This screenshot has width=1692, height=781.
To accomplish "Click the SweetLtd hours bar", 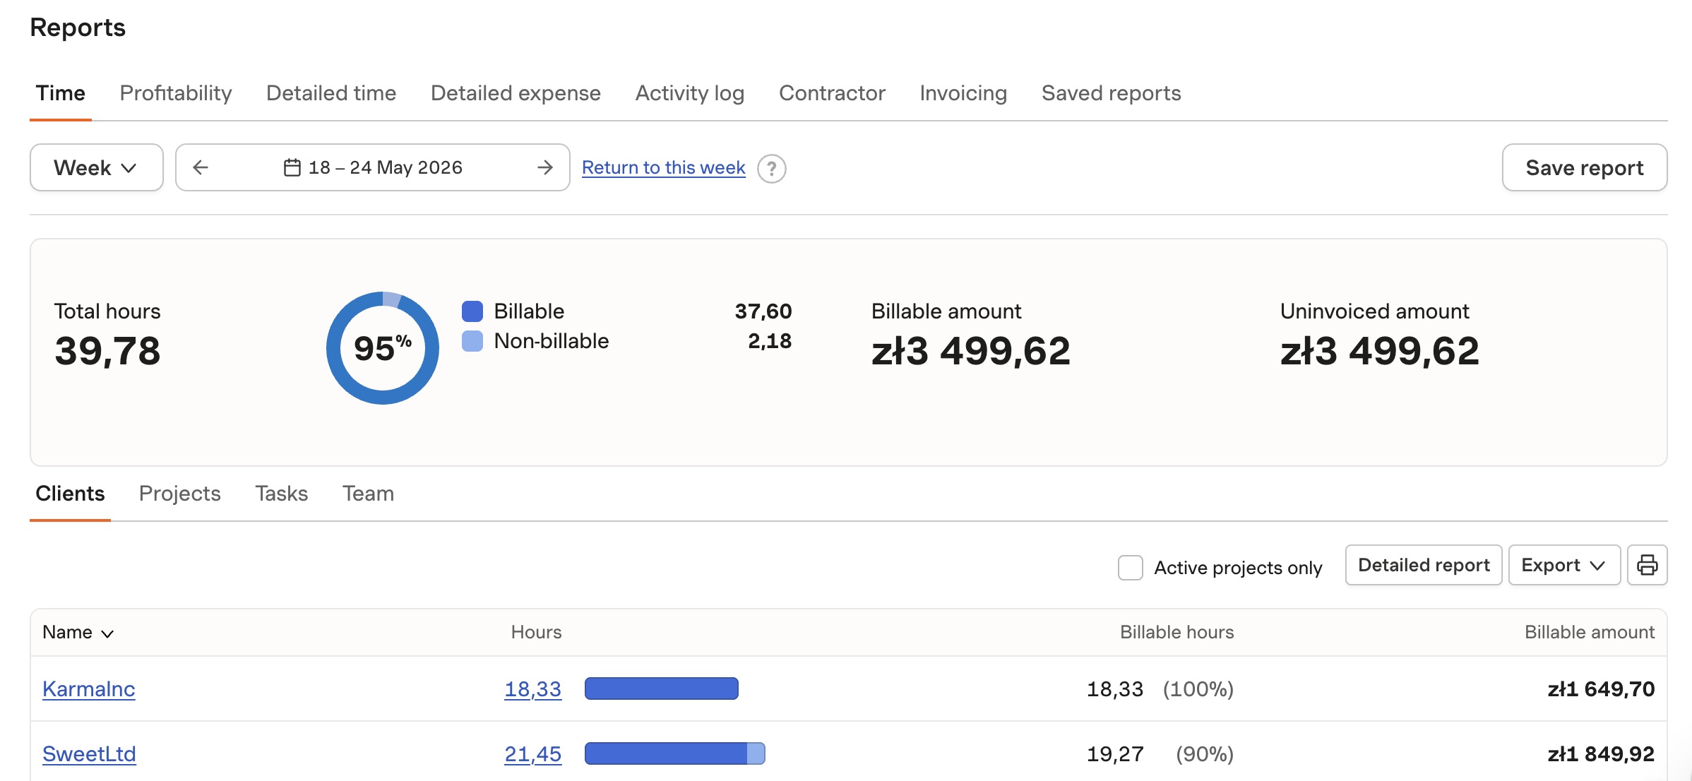I will pyautogui.click(x=674, y=753).
